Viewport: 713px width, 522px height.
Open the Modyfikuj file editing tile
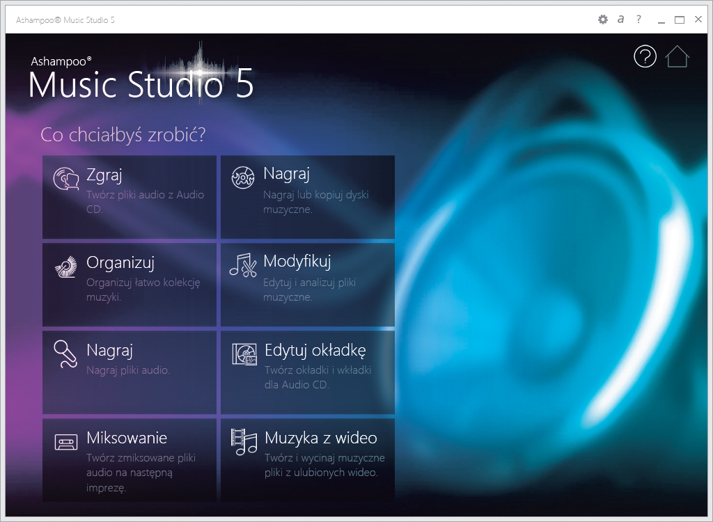pyautogui.click(x=307, y=284)
